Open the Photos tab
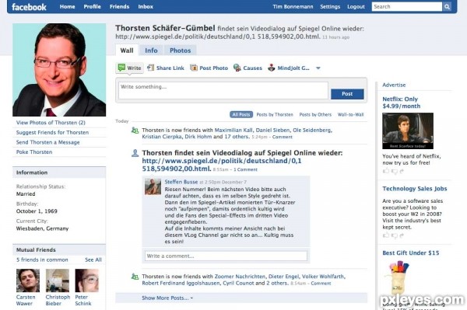The image size is (467, 310). click(180, 51)
